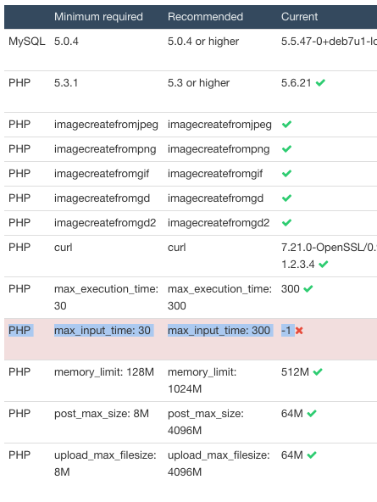Click green checkmark next to PHP 5.6.21
Viewport: 377px width, 502px height.
coord(320,83)
